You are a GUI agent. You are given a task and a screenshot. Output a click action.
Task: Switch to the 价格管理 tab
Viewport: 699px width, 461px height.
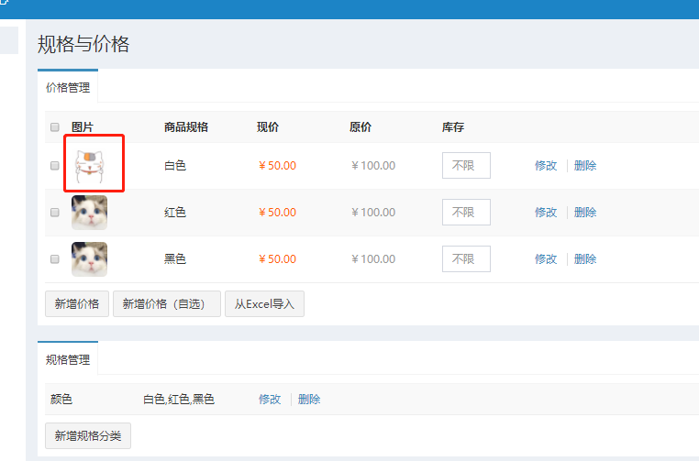pos(68,88)
